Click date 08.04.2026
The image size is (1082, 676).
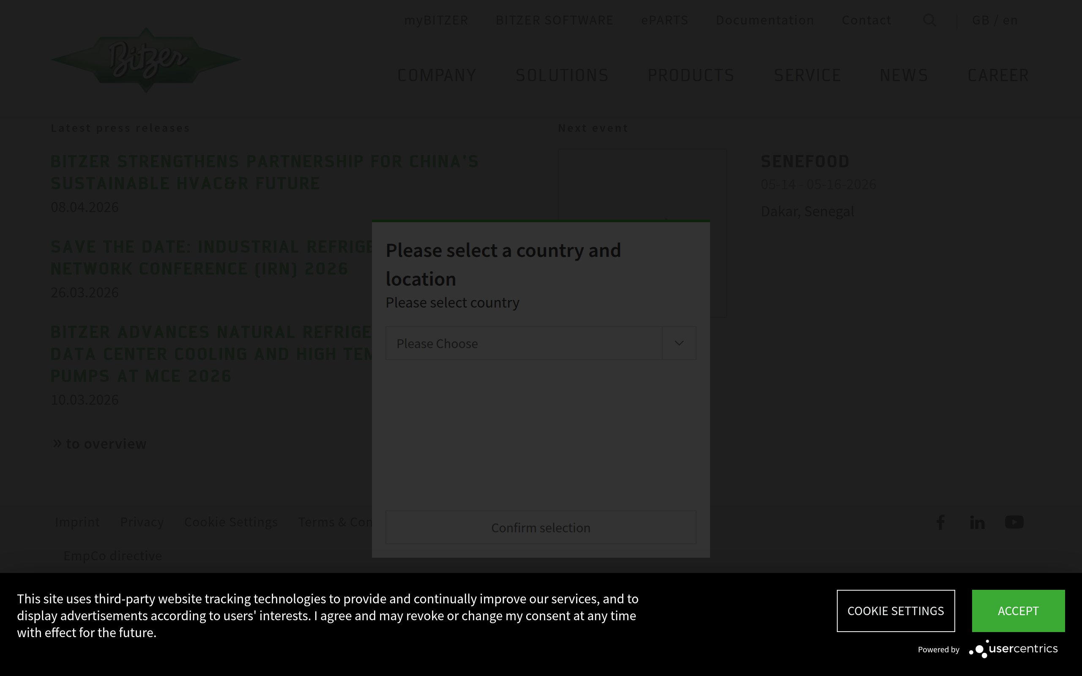(x=85, y=207)
